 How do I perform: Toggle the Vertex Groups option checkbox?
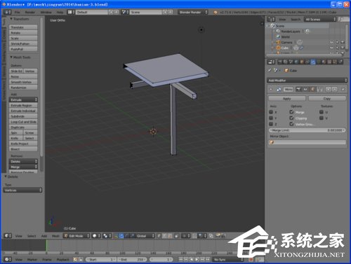point(291,124)
